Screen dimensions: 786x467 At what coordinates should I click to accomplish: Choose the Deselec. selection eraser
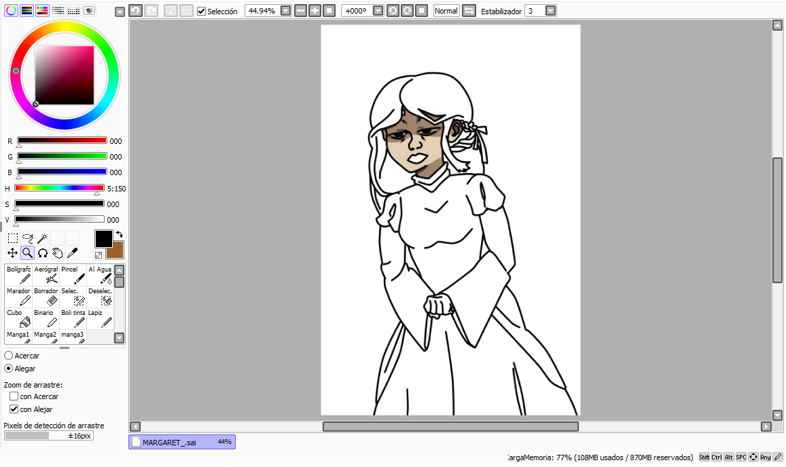pos(101,297)
